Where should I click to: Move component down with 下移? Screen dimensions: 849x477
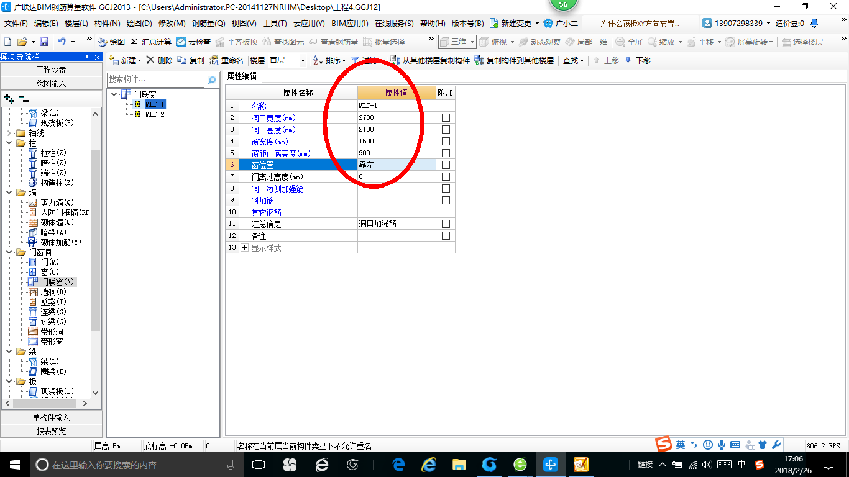point(638,60)
